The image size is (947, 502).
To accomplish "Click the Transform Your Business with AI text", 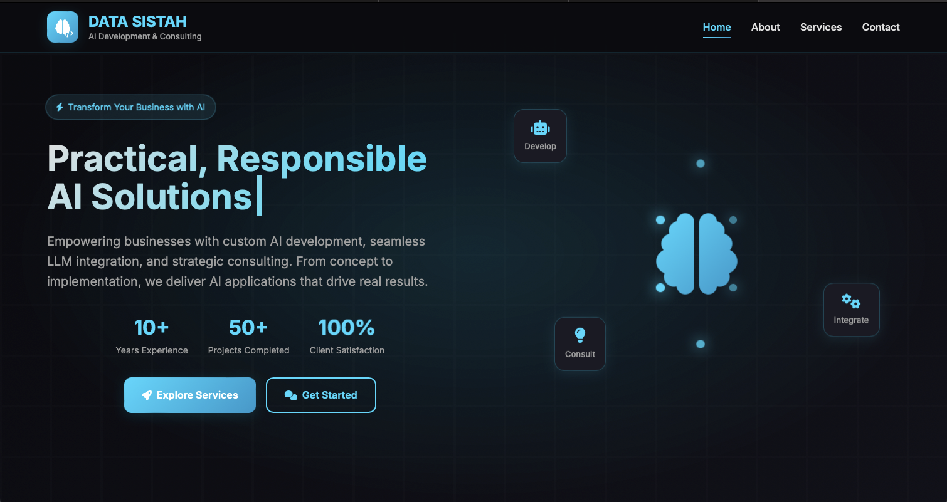I will tap(137, 107).
